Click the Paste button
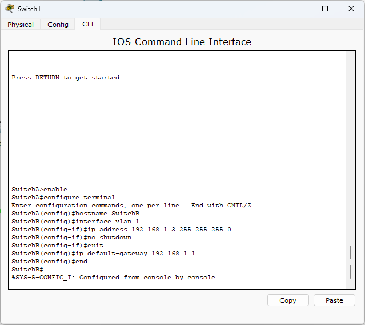The width and height of the screenshot is (365, 325). pos(334,300)
